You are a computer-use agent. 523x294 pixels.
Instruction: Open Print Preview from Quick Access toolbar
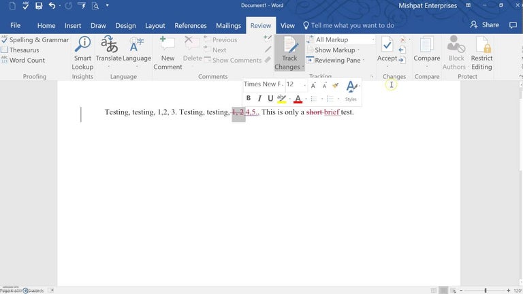pos(95,5)
